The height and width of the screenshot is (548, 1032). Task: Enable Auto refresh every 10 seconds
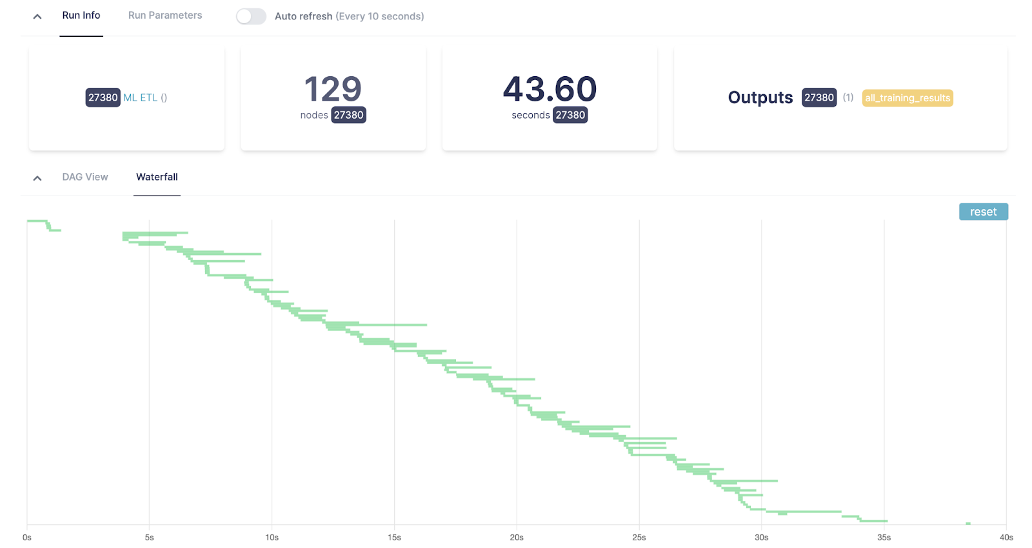251,16
